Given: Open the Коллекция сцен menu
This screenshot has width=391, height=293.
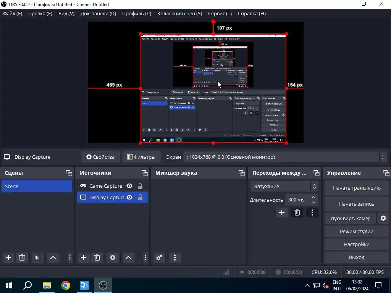Looking at the screenshot, I should pos(179,14).
